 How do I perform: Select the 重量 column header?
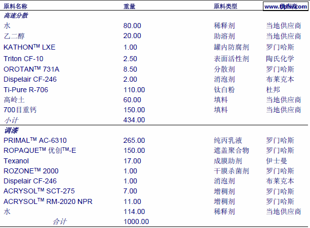(x=129, y=7)
